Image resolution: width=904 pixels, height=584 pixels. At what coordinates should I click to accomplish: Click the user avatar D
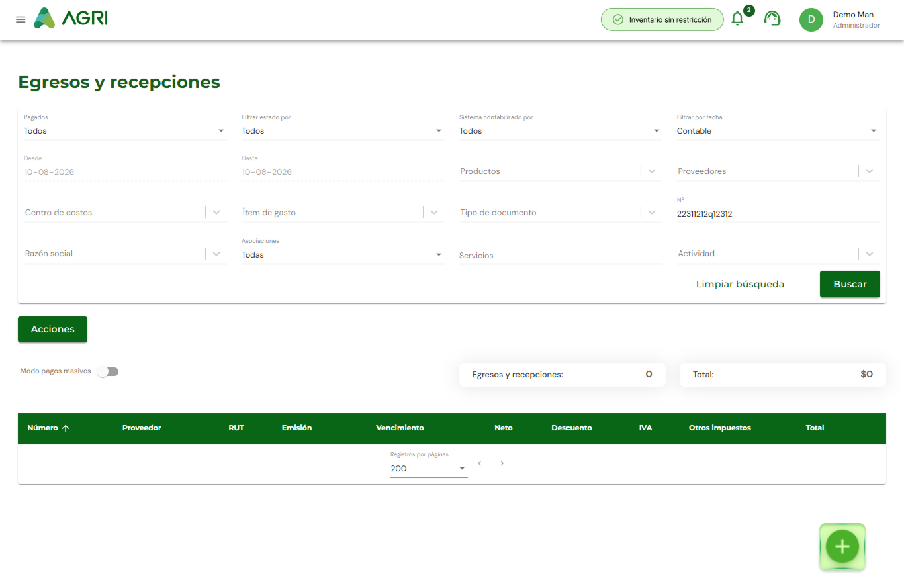[x=811, y=20]
